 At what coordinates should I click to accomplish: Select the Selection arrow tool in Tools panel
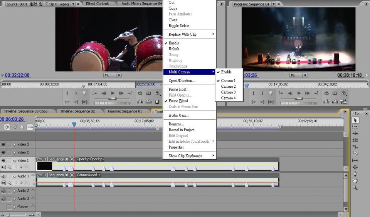point(355,120)
